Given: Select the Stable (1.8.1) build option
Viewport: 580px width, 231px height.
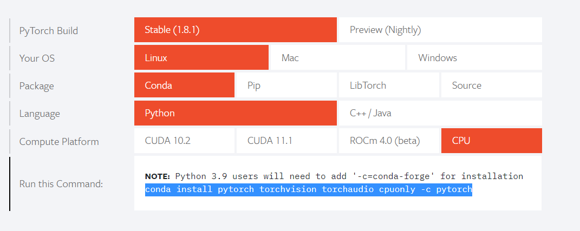Looking at the screenshot, I should [235, 30].
